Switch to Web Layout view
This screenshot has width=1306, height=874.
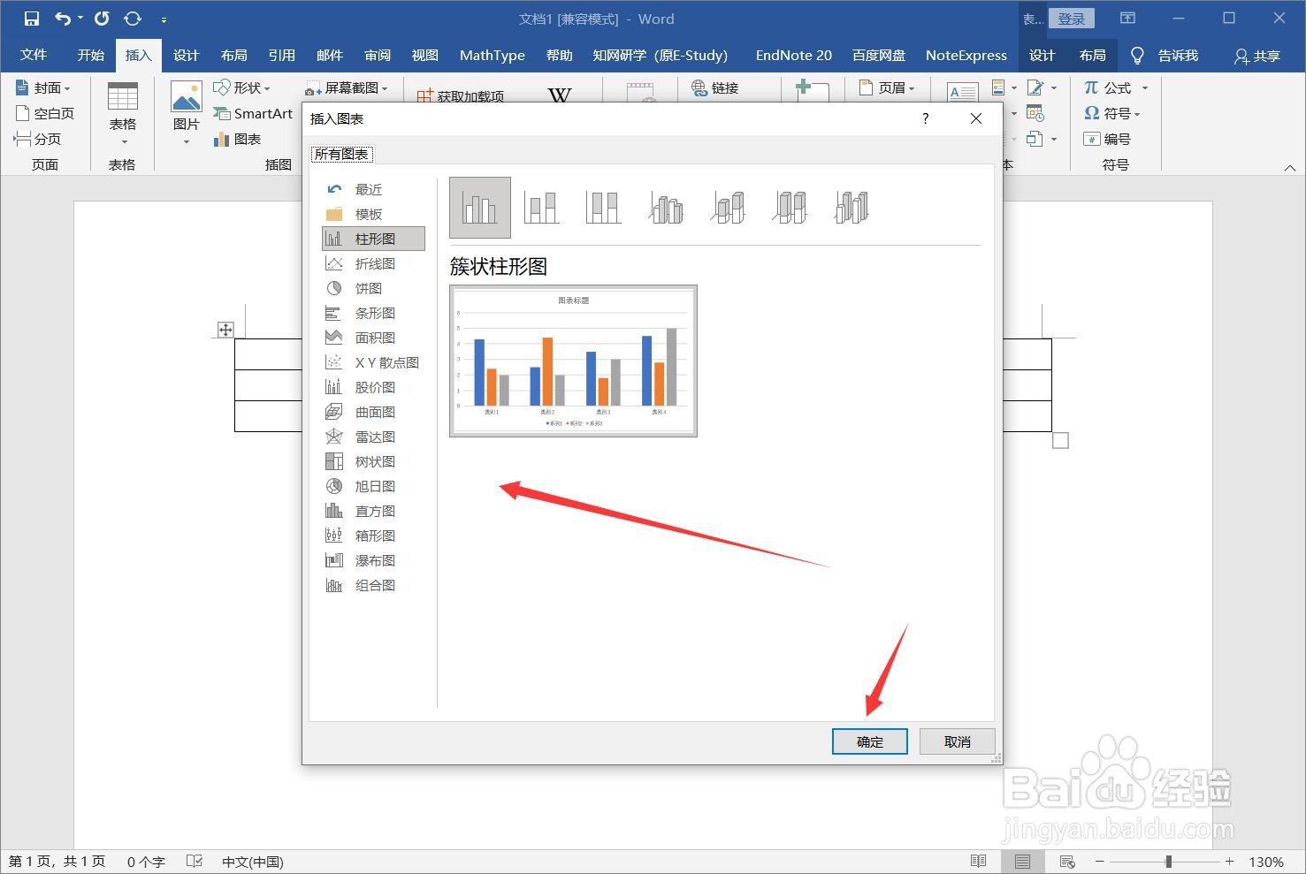(x=1067, y=862)
